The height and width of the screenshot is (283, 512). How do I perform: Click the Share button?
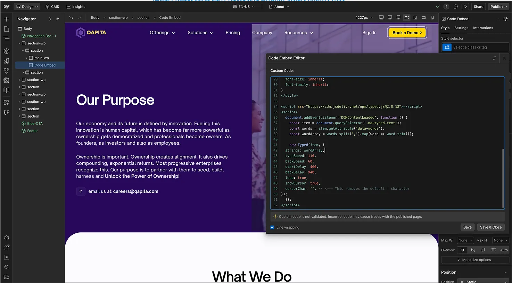(478, 7)
